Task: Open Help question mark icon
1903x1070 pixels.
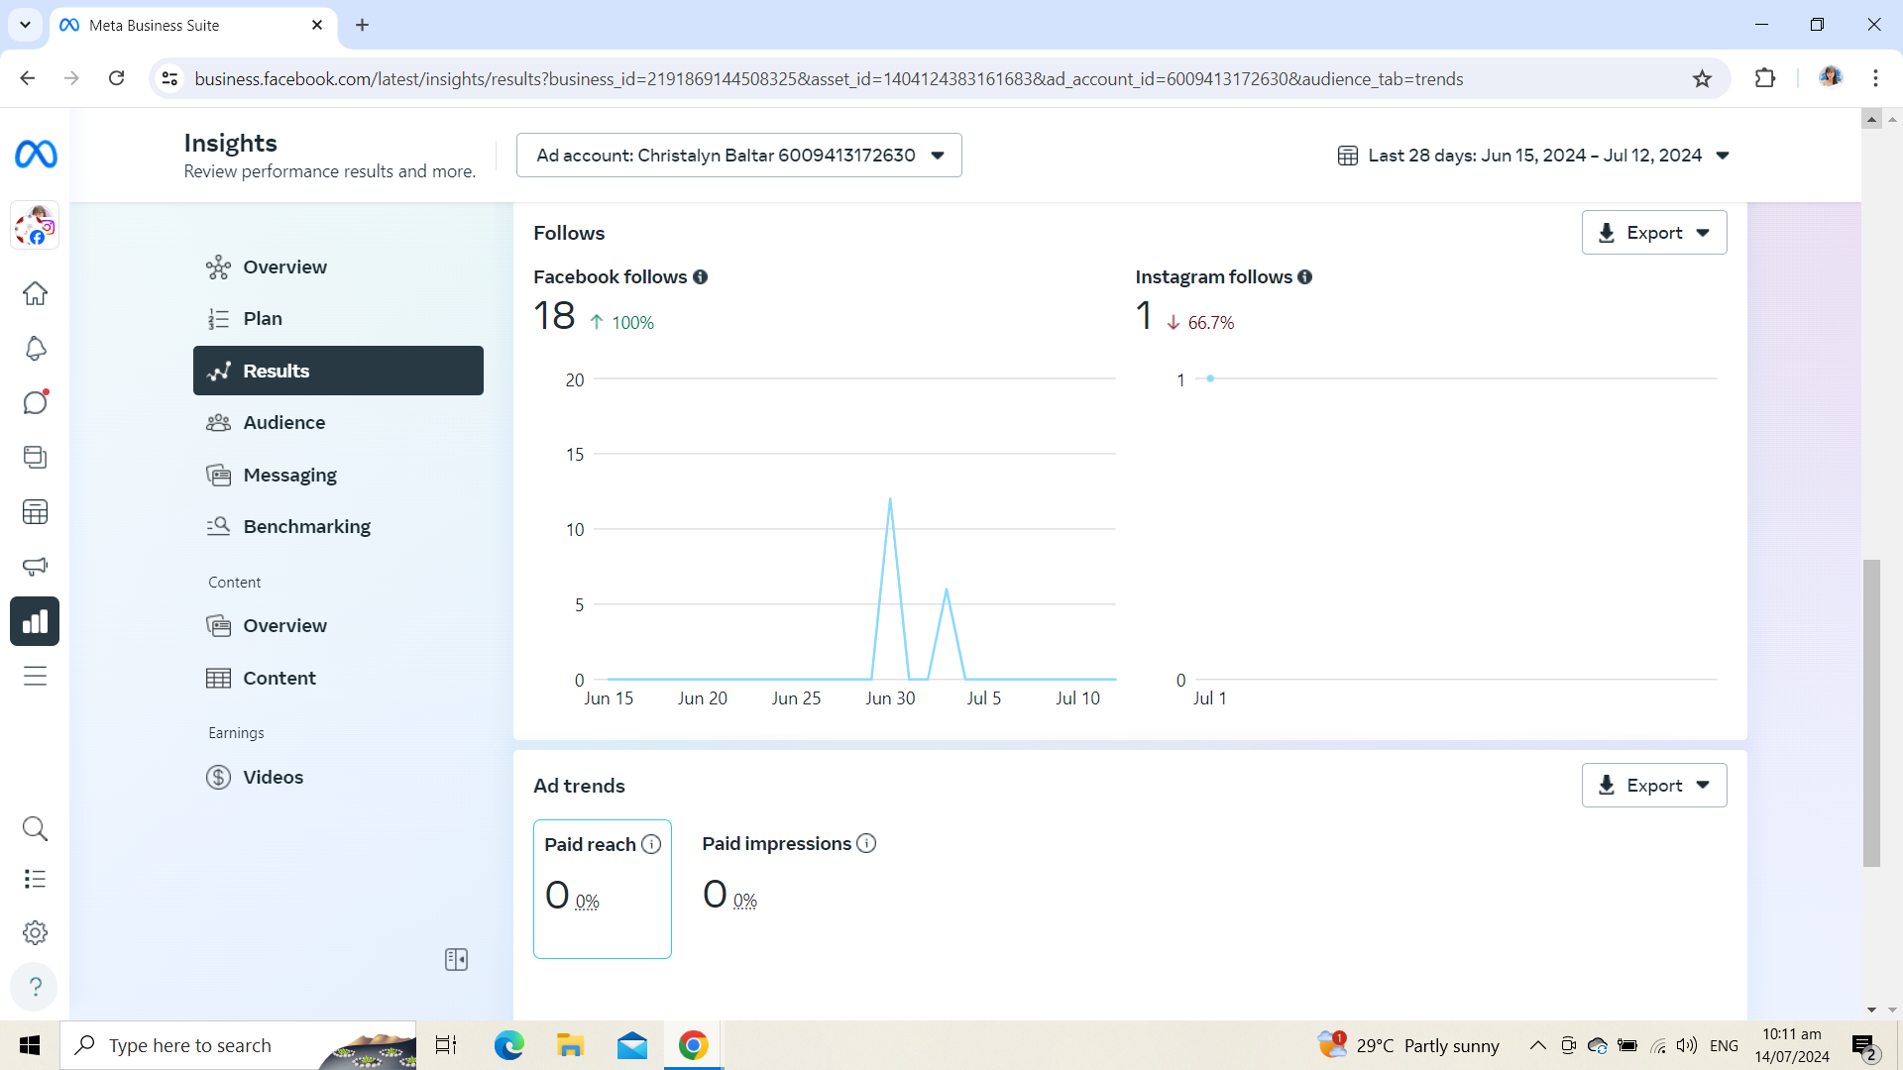Action: click(x=36, y=987)
